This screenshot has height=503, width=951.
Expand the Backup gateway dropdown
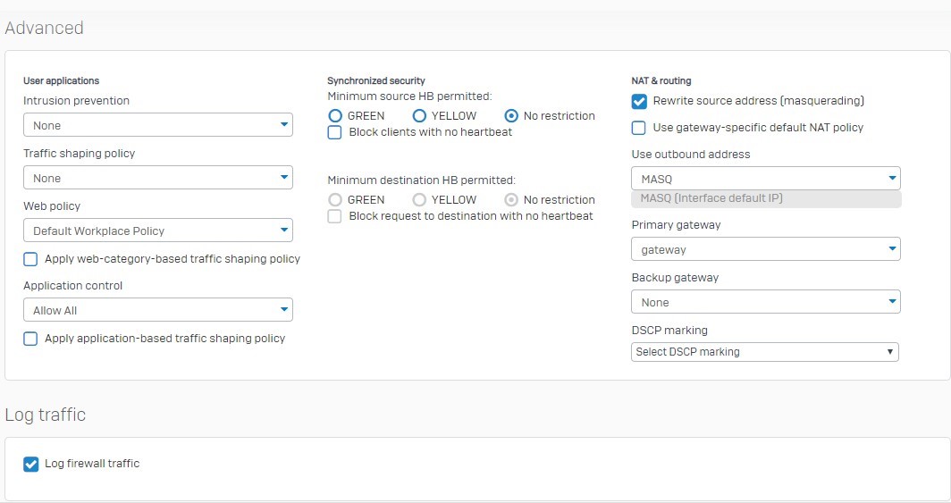coord(766,302)
